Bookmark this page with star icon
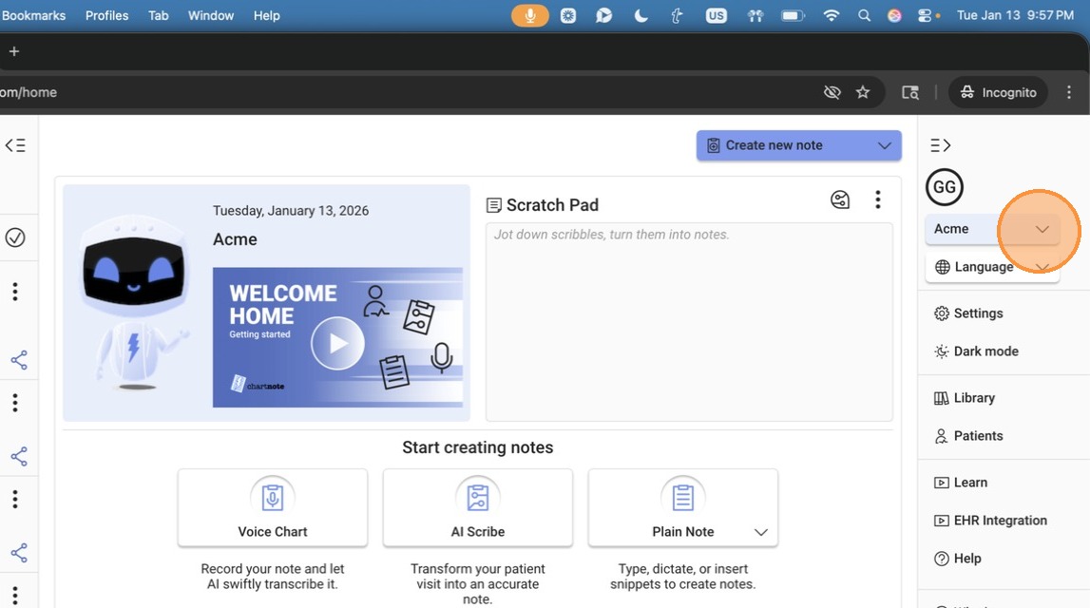Image resolution: width=1090 pixels, height=608 pixels. tap(863, 92)
